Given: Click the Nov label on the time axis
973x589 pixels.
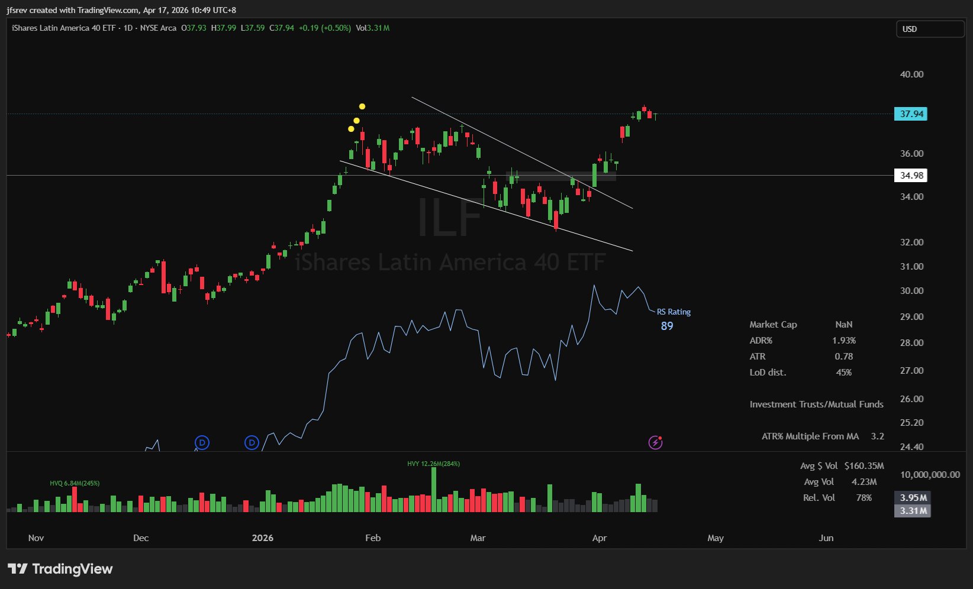Looking at the screenshot, I should click(x=36, y=538).
